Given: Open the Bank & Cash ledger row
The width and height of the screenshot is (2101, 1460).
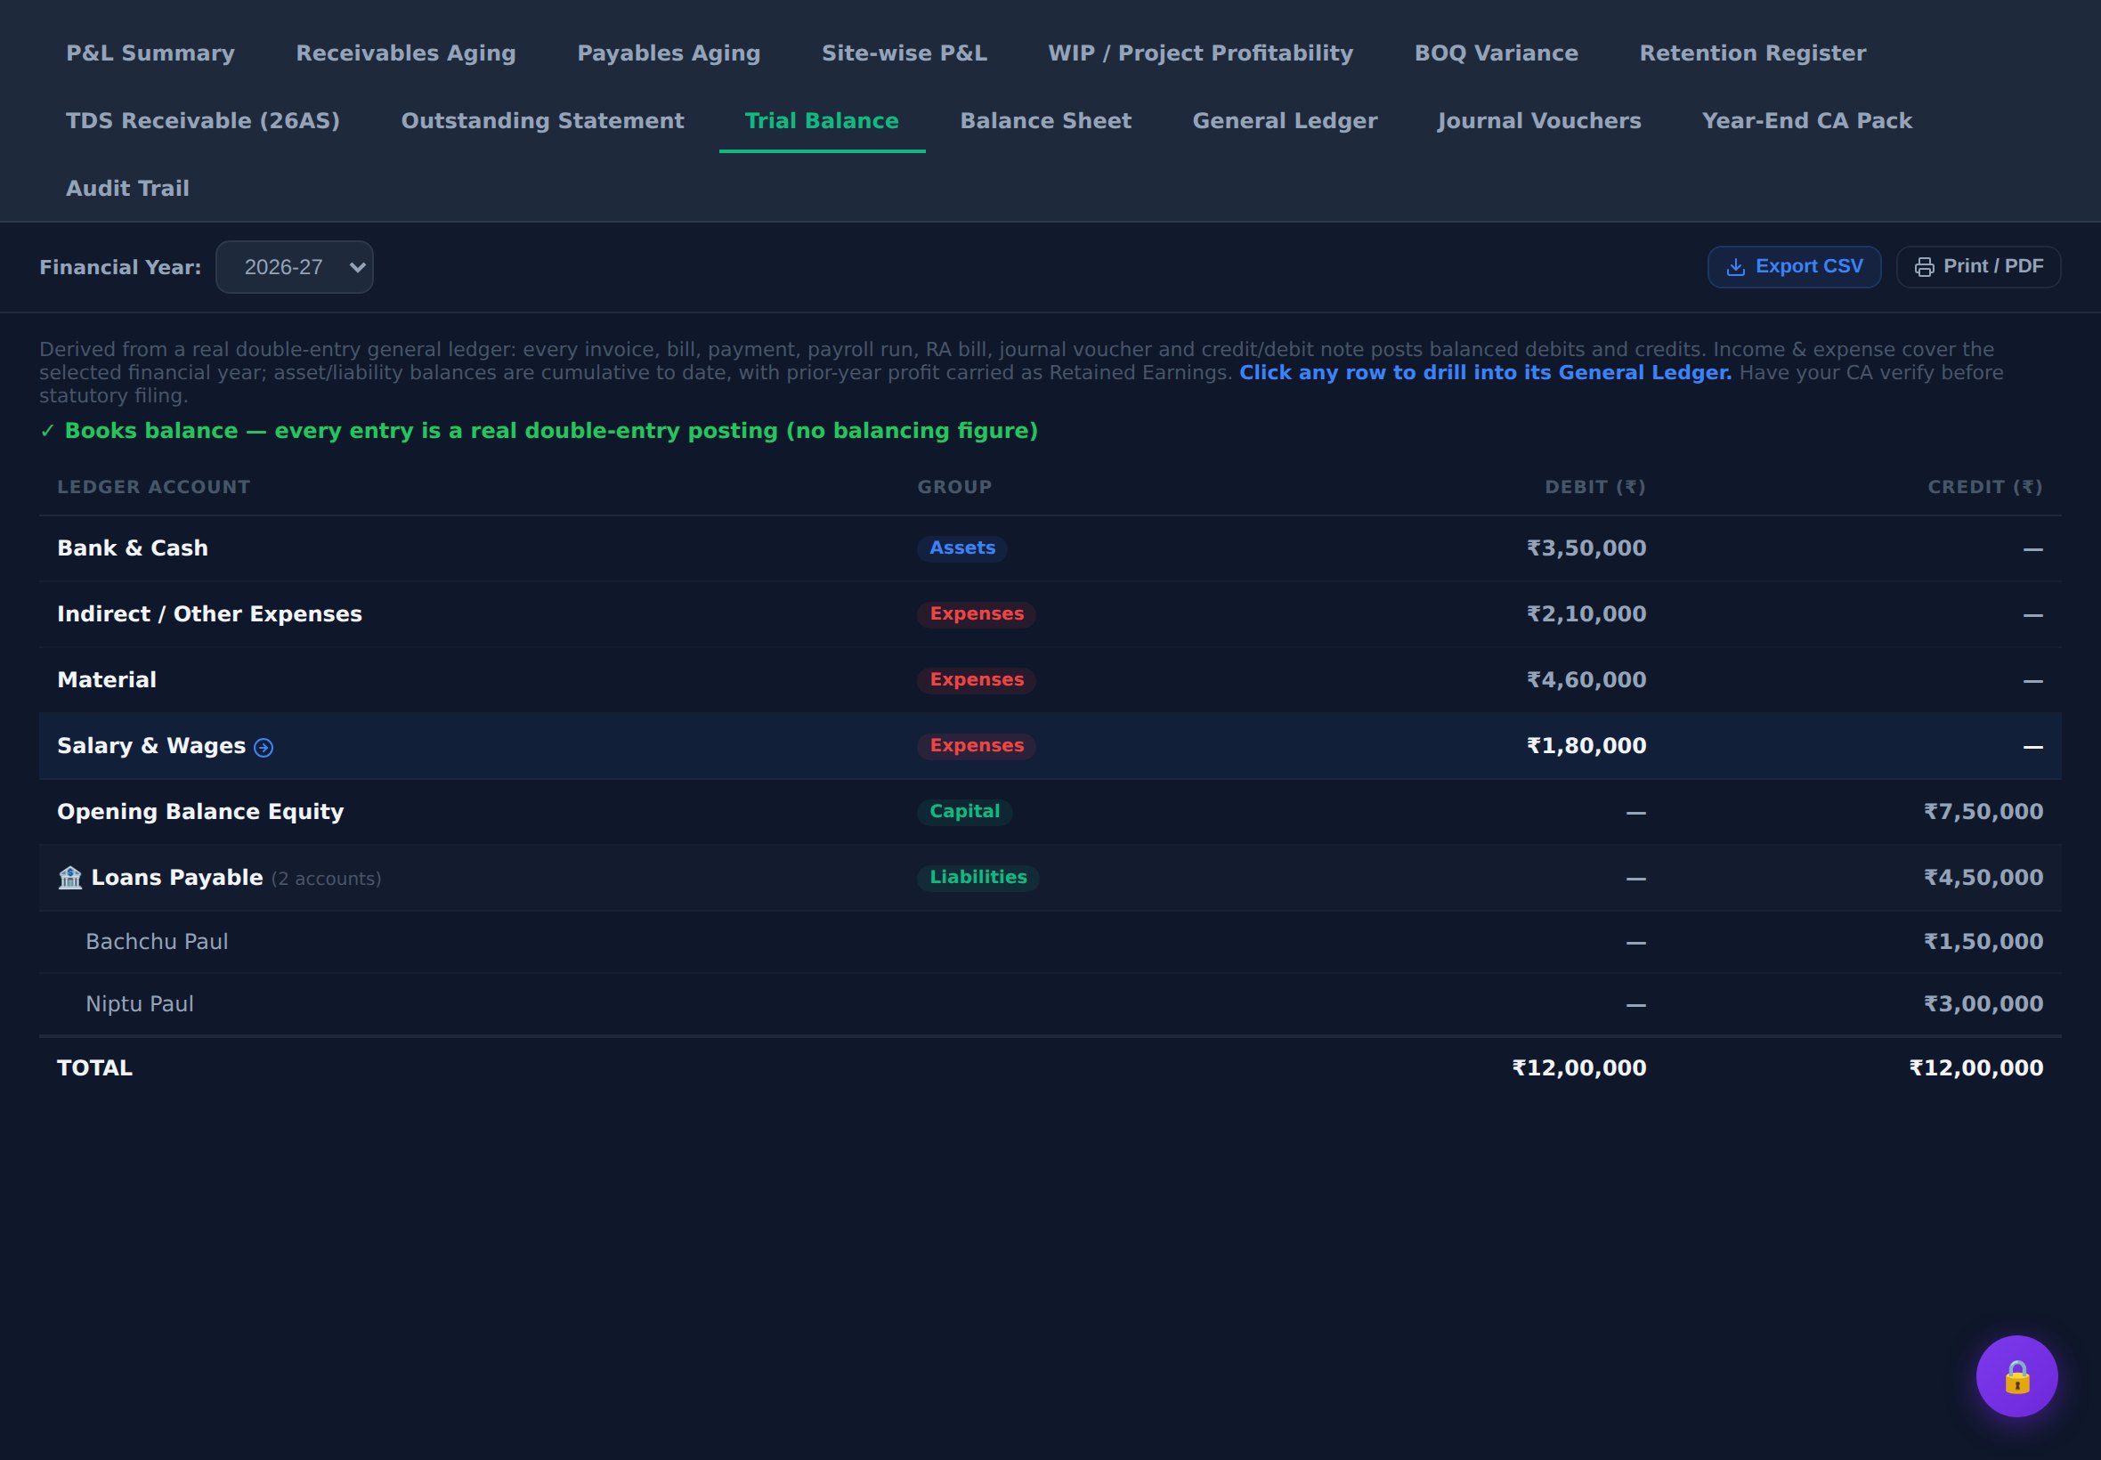Looking at the screenshot, I should click(x=1050, y=548).
